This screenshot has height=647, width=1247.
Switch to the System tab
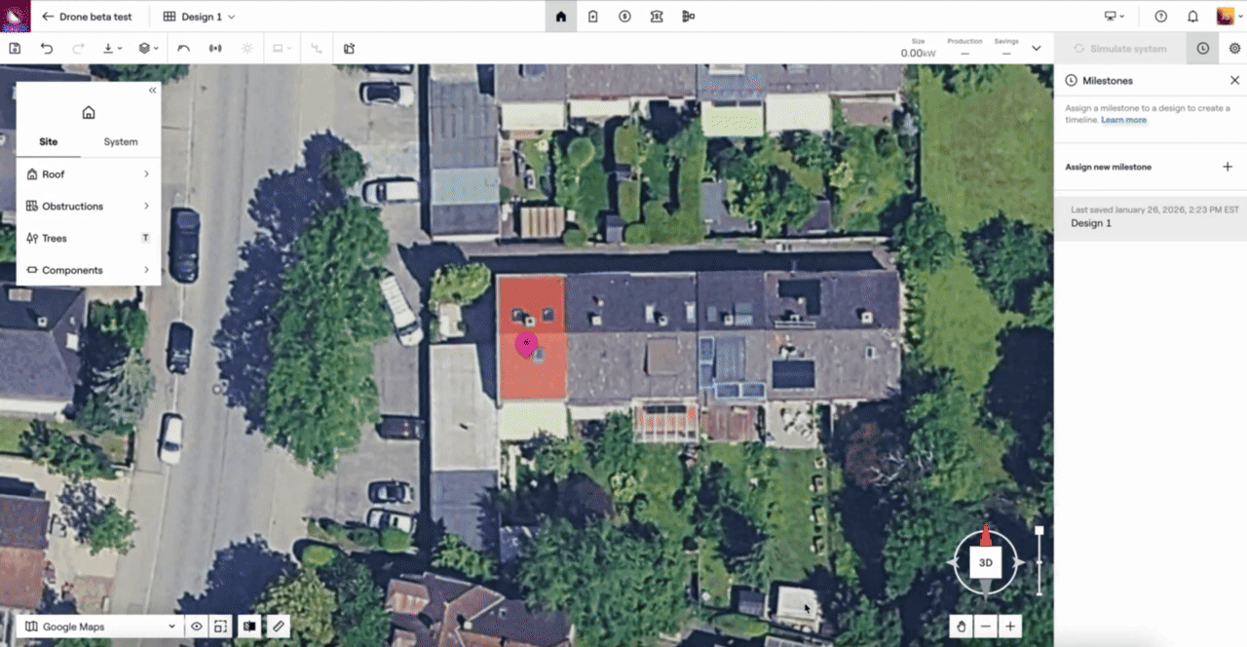pyautogui.click(x=121, y=142)
